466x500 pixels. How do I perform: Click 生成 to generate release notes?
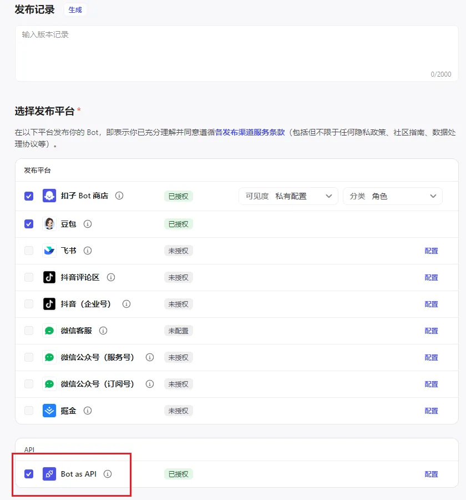click(75, 10)
